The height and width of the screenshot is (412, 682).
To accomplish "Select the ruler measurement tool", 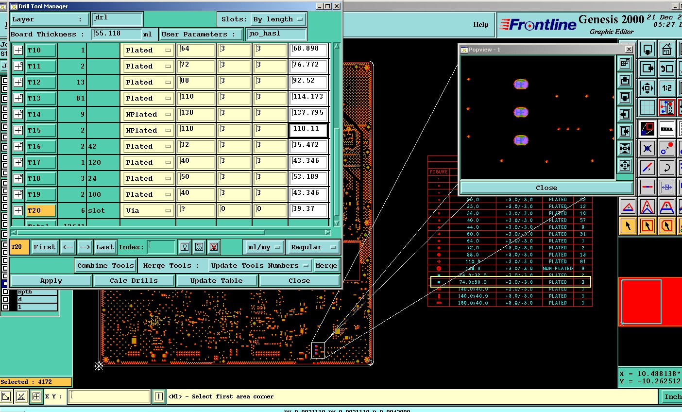I will (666, 129).
